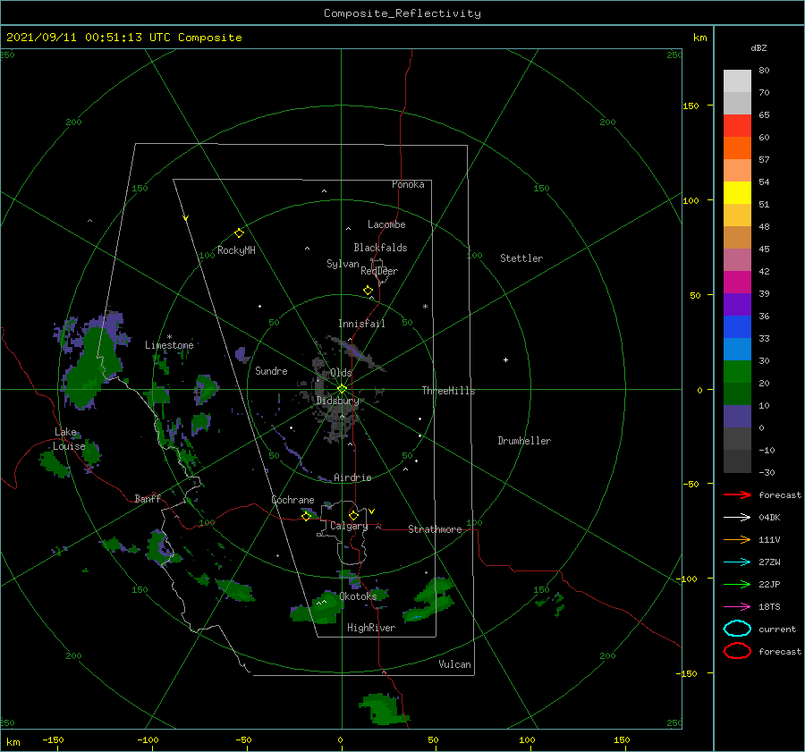Click the Vulcan city label

(455, 664)
